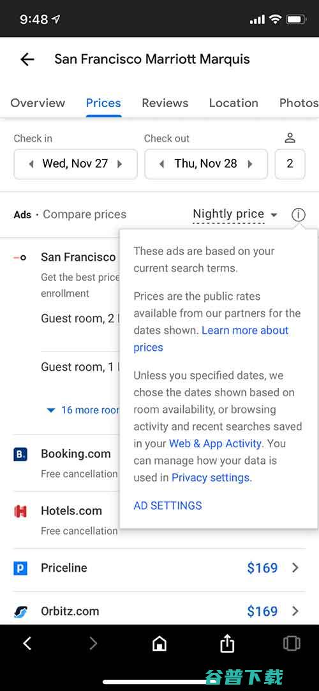Advance check-out date past Nov 28
This screenshot has height=691, width=319.
click(250, 164)
